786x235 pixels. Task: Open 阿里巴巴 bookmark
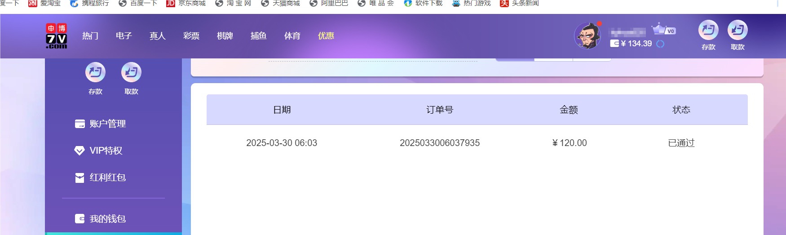329,3
